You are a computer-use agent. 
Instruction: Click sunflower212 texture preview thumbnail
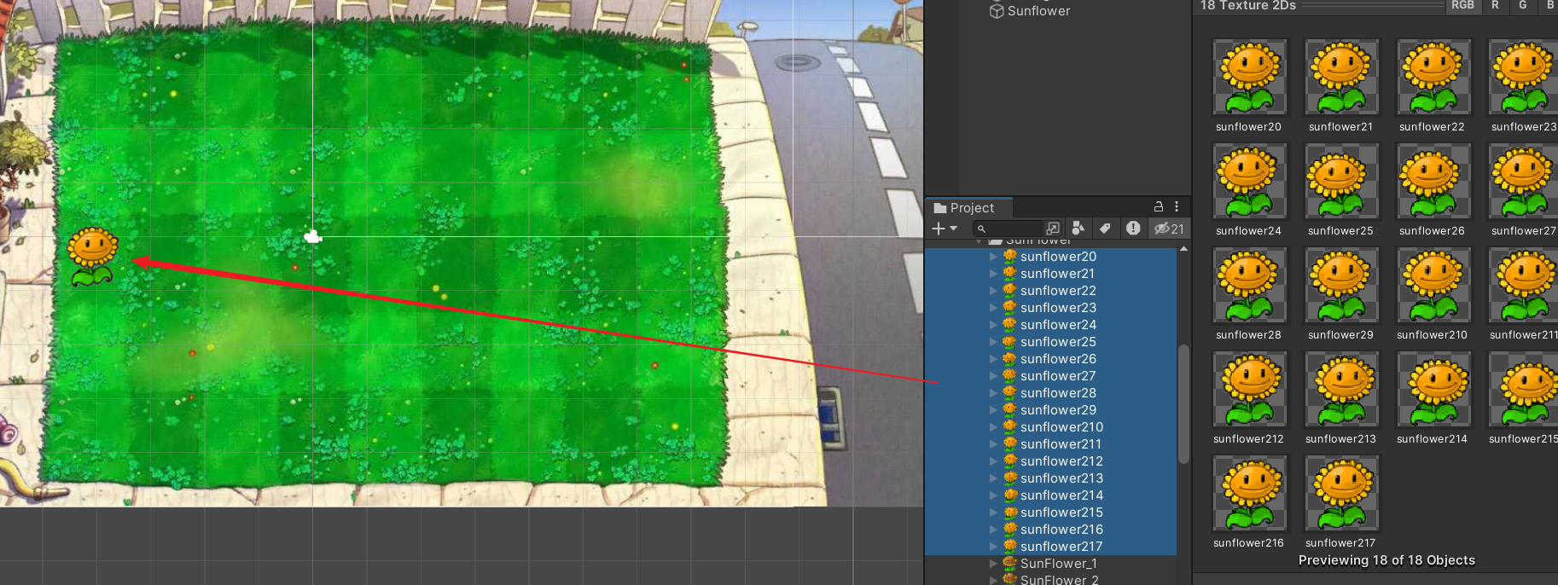1249,389
